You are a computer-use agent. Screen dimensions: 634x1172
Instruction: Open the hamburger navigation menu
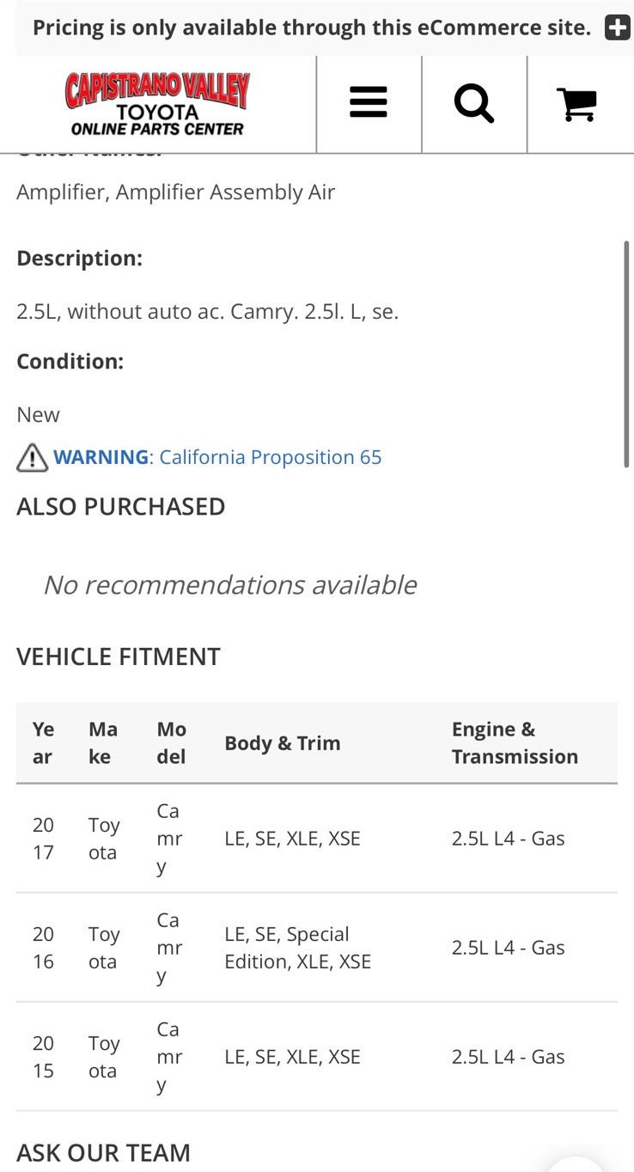369,105
